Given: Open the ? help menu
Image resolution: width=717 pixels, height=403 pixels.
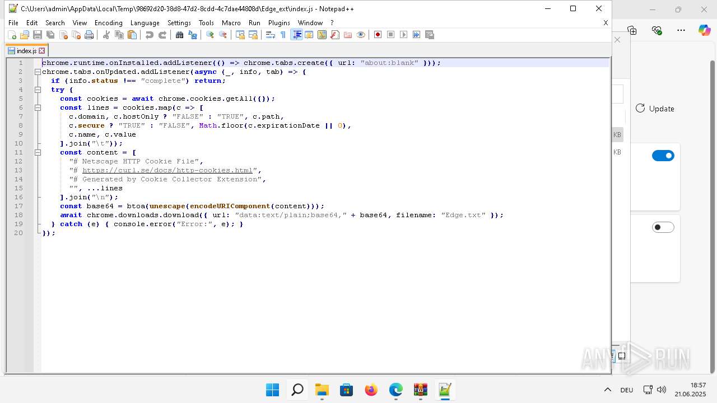Looking at the screenshot, I should (x=332, y=23).
